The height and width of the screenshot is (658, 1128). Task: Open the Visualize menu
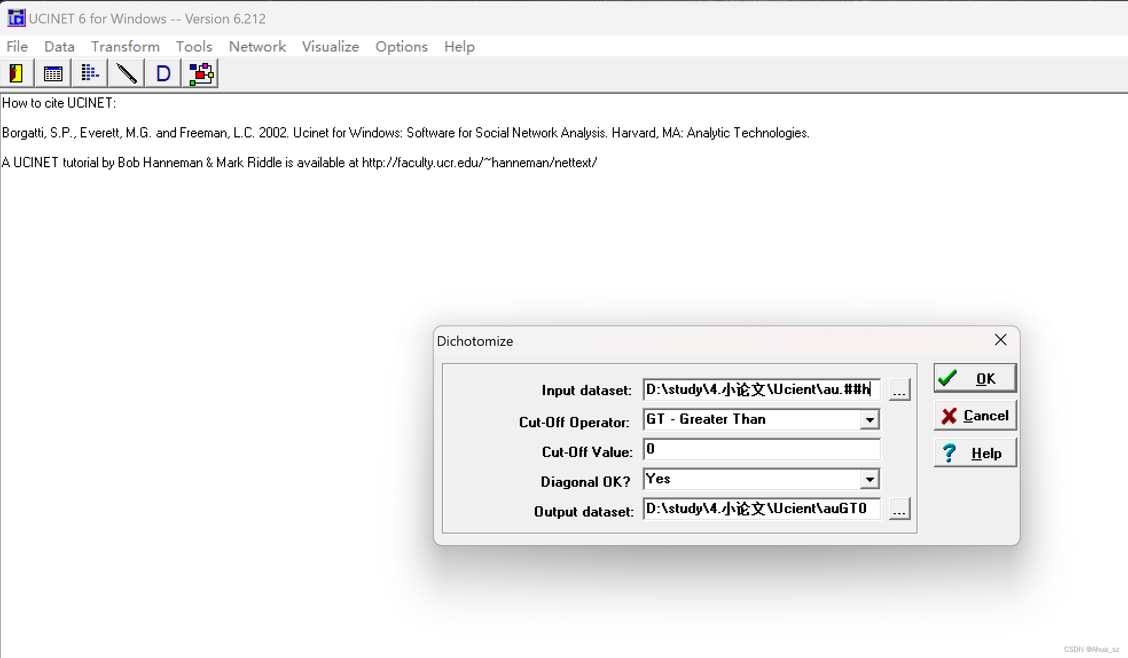tap(330, 46)
